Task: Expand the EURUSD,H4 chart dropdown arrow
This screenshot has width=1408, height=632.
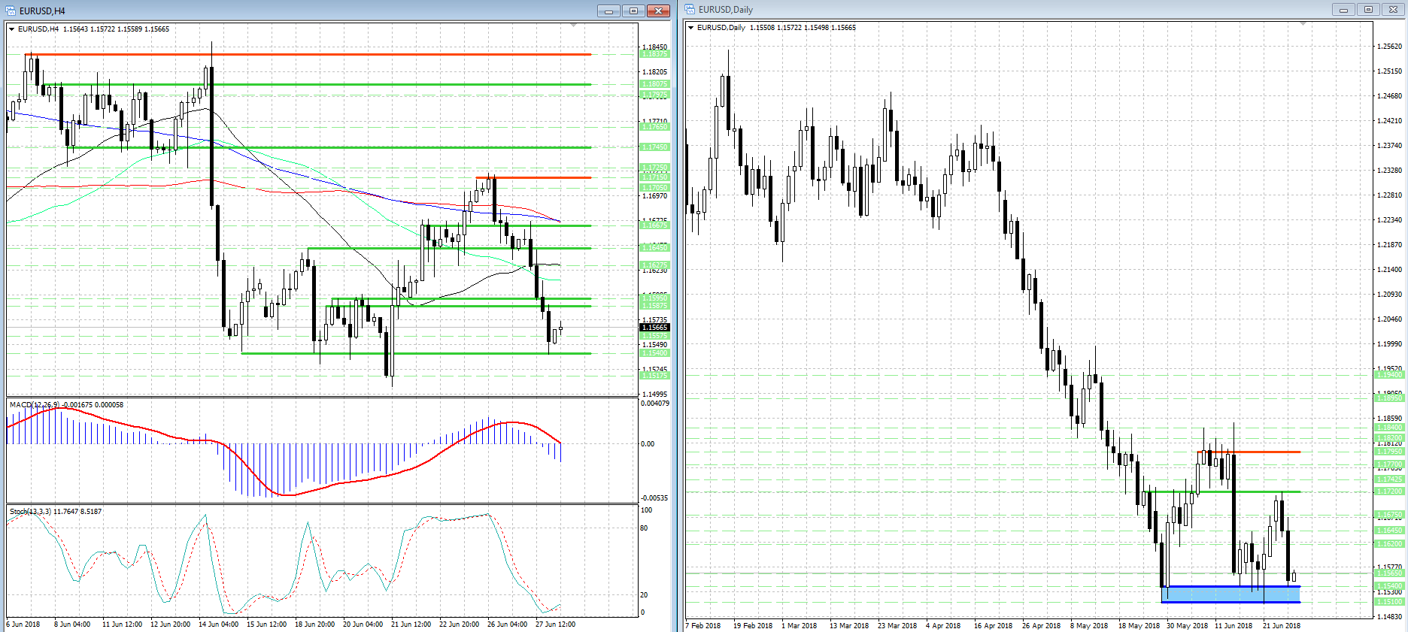Action: click(12, 29)
